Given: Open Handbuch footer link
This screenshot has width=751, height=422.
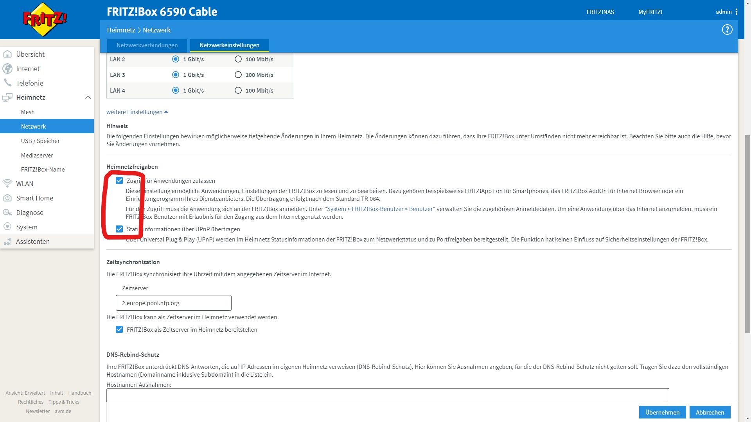Looking at the screenshot, I should point(80,393).
